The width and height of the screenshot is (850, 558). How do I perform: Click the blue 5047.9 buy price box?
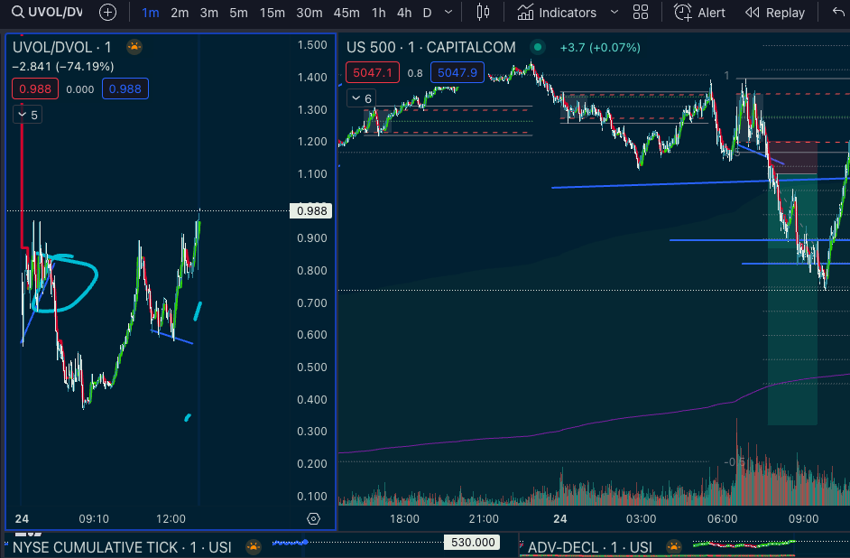(x=456, y=72)
